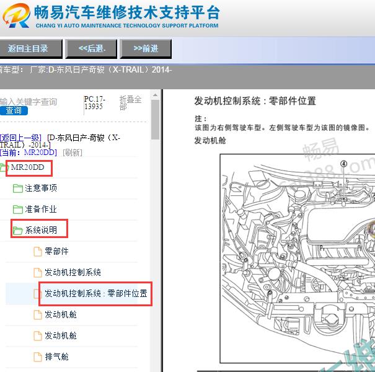
Task: Open the 零部件 document
Action: pos(56,251)
